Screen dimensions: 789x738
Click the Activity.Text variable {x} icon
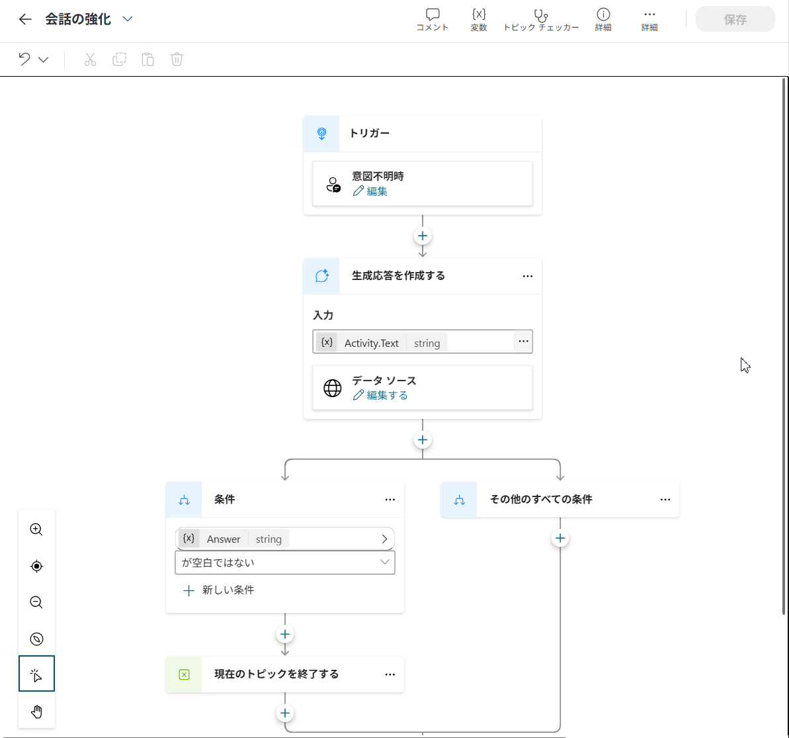tap(327, 343)
